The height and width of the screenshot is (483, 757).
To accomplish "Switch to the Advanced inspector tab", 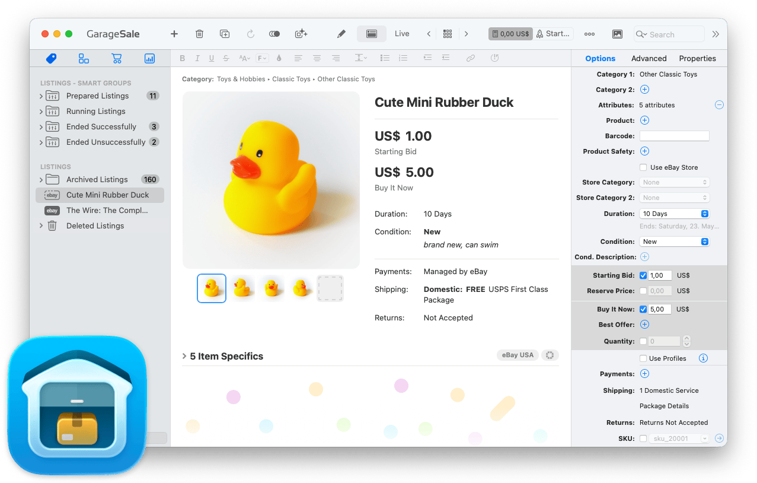I will [x=649, y=58].
